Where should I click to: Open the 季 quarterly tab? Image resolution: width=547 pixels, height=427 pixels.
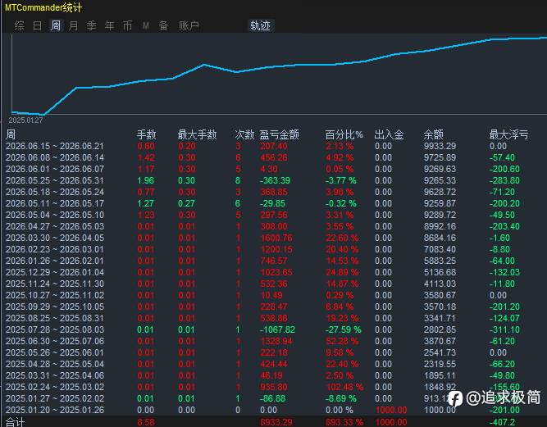point(92,25)
